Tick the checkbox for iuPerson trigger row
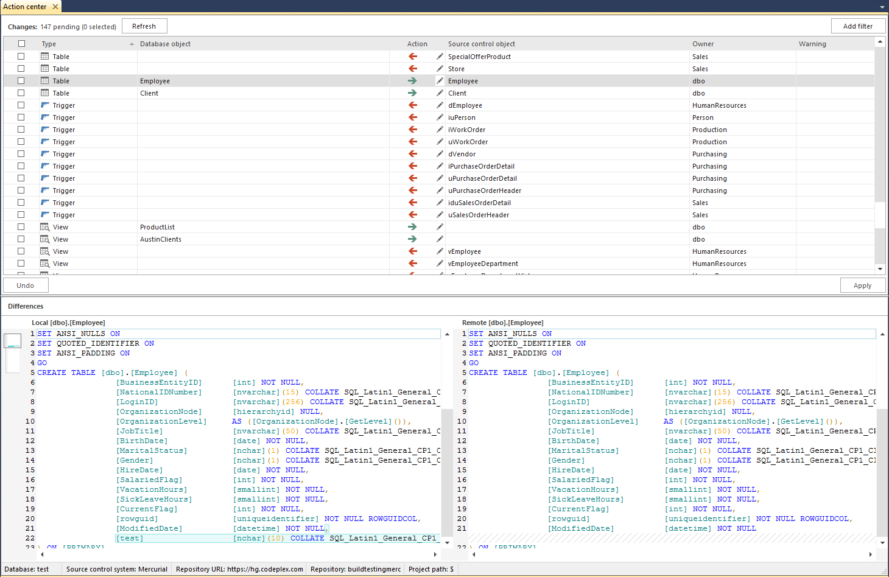 21,117
